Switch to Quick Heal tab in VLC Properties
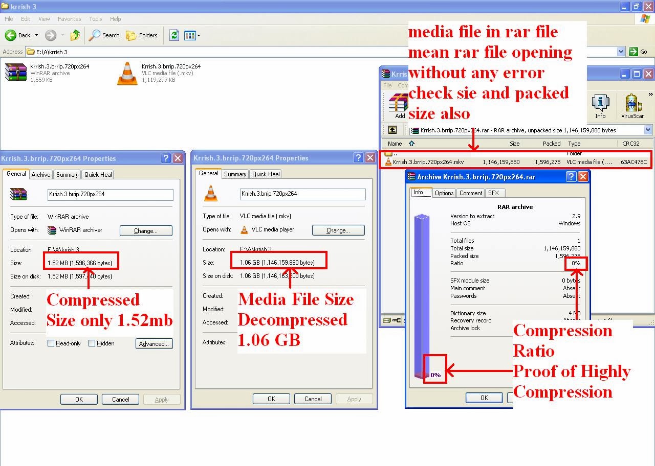Image resolution: width=655 pixels, height=466 pixels. (x=266, y=174)
